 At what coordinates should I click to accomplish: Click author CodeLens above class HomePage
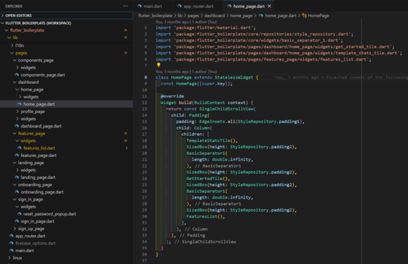(x=186, y=72)
